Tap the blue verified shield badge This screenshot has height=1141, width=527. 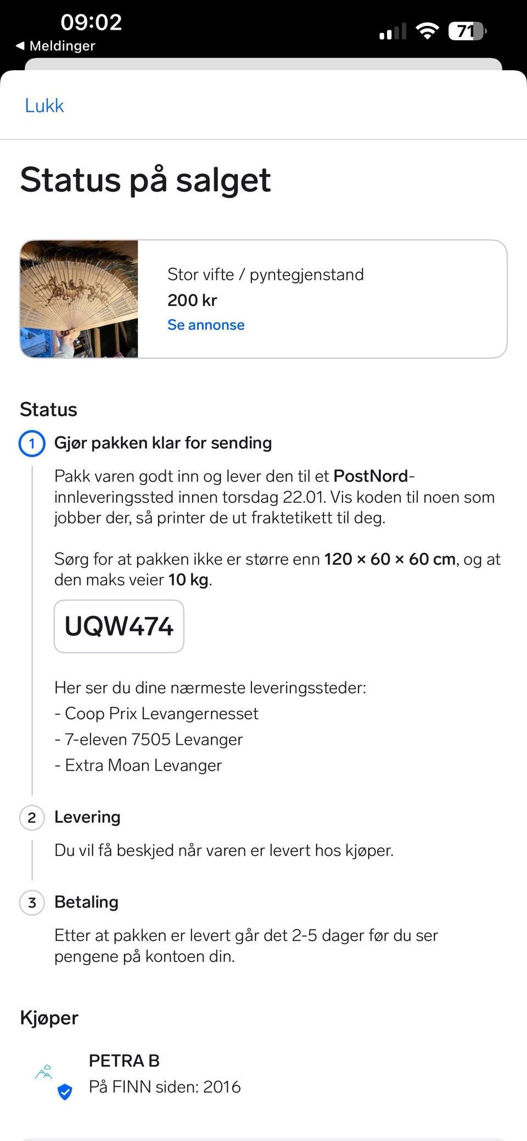click(x=65, y=1092)
